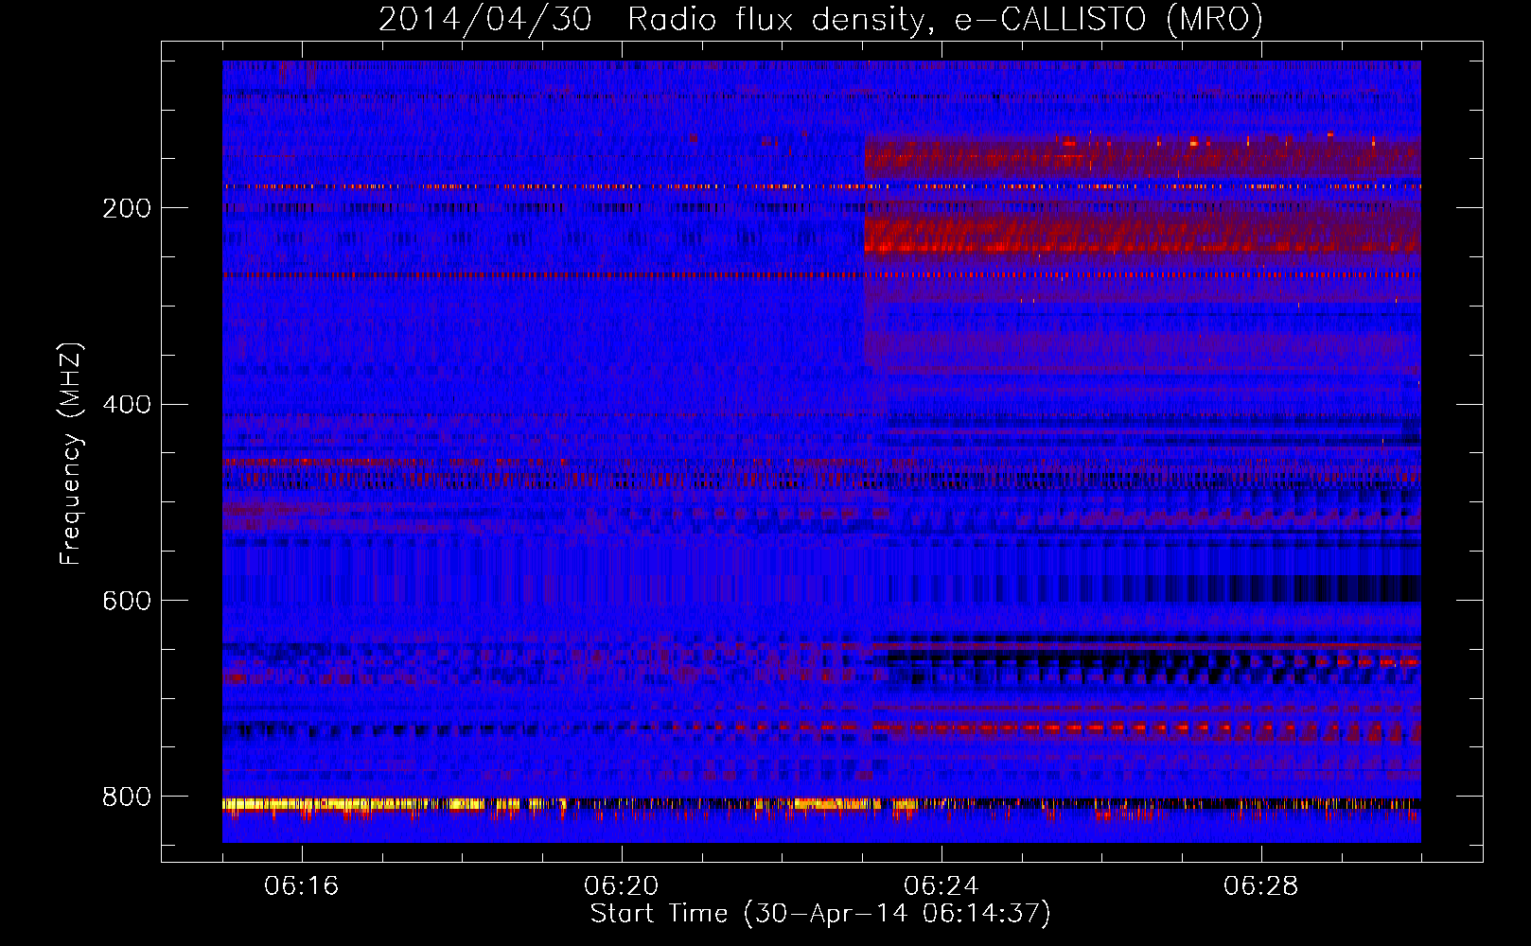Click the 400 frequency tick label
This screenshot has width=1531, height=946.
tap(127, 405)
